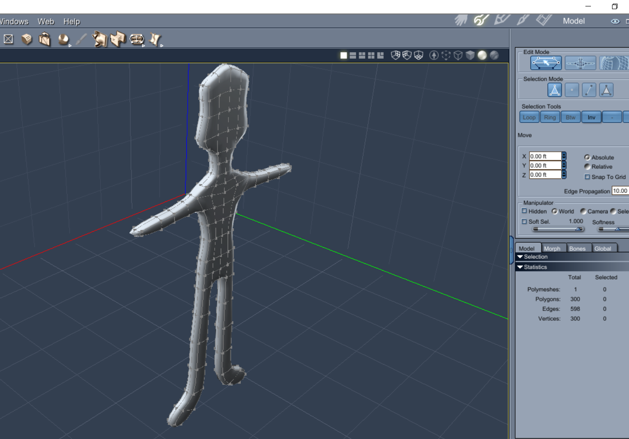Screen dimensions: 629x439
Task: Choose the mesh-editing Edit Mode button
Action: (x=546, y=63)
